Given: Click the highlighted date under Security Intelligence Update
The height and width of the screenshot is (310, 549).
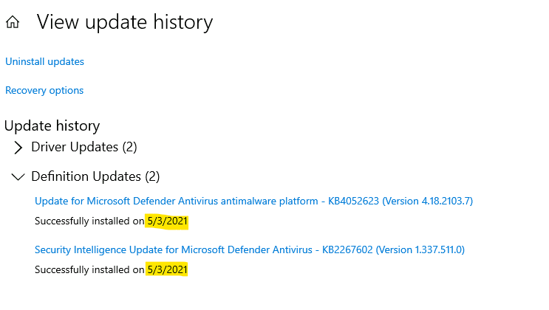Looking at the screenshot, I should pos(168,270).
